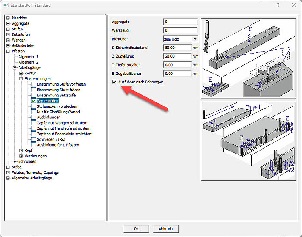Select Allgemein 2 tree item

28,62
